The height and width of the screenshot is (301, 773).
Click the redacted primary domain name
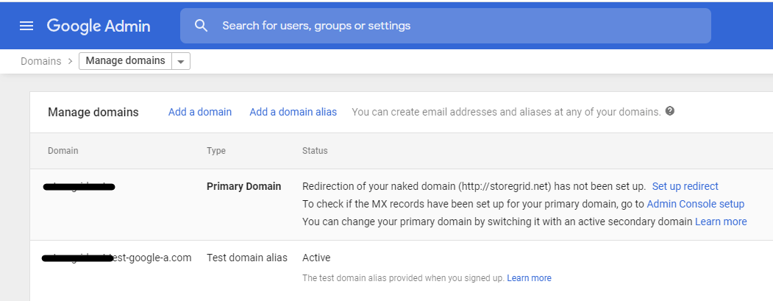(79, 186)
